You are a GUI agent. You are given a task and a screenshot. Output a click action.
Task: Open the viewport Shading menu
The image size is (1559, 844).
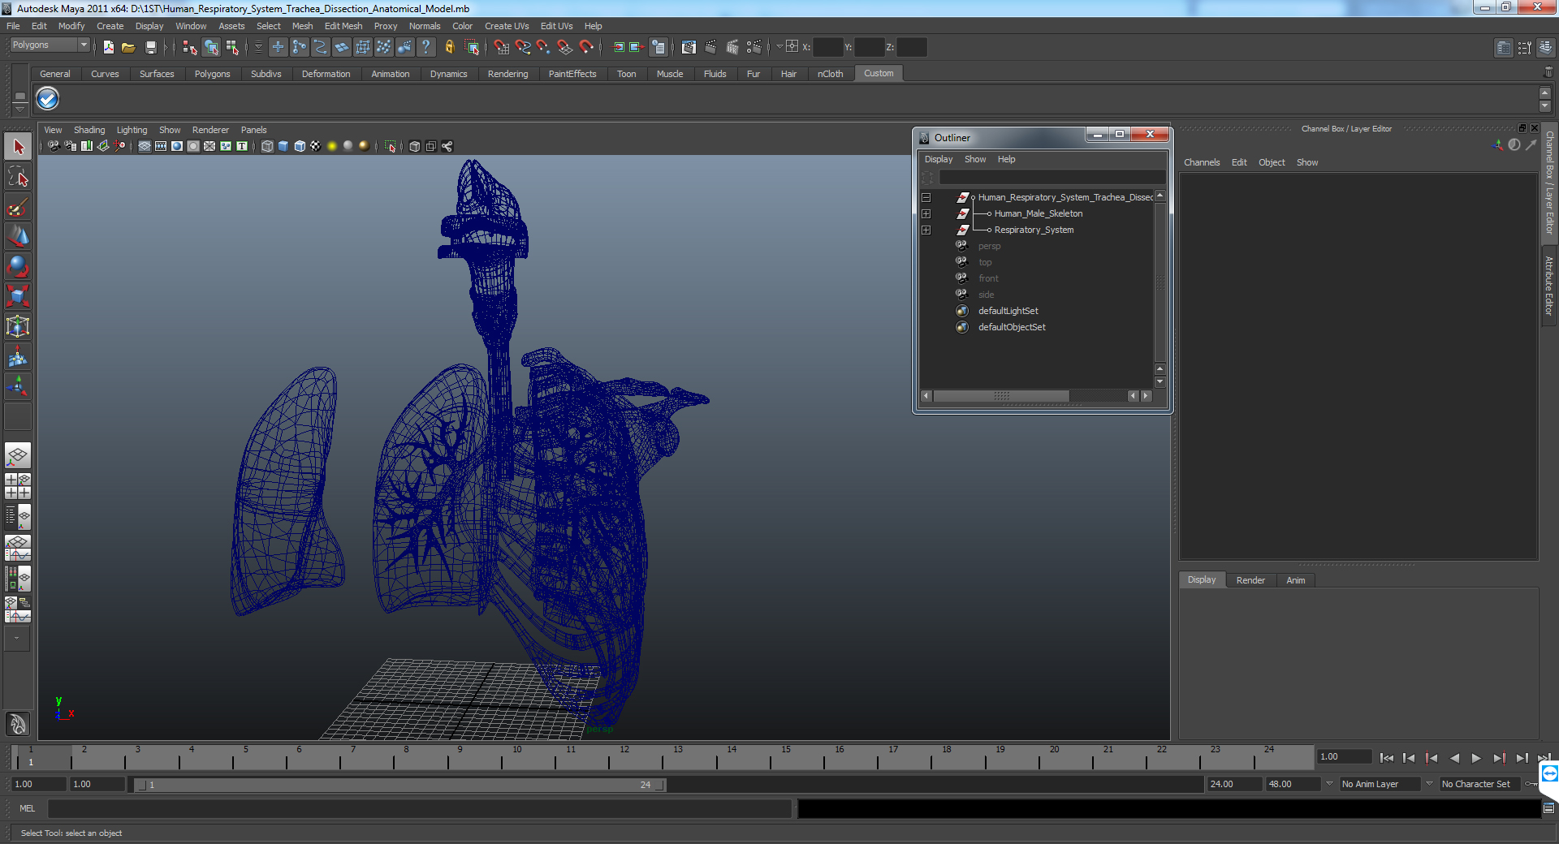click(89, 130)
